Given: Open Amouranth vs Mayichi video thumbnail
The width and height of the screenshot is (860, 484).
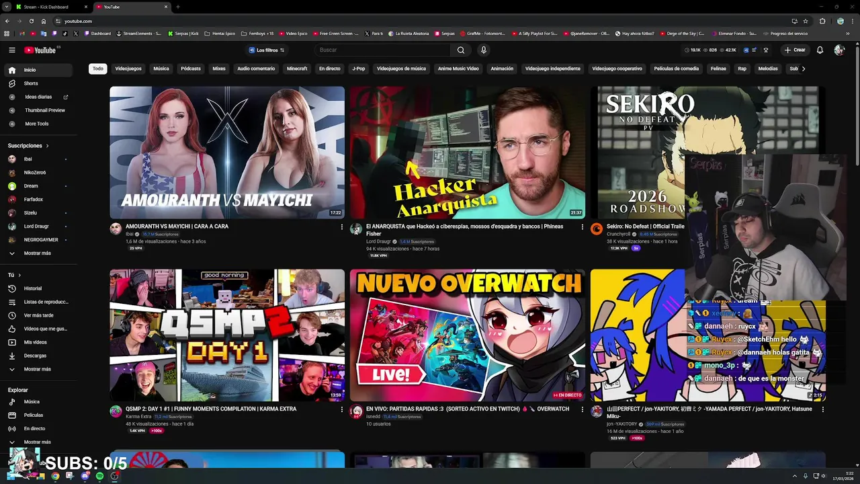Looking at the screenshot, I should 227,153.
